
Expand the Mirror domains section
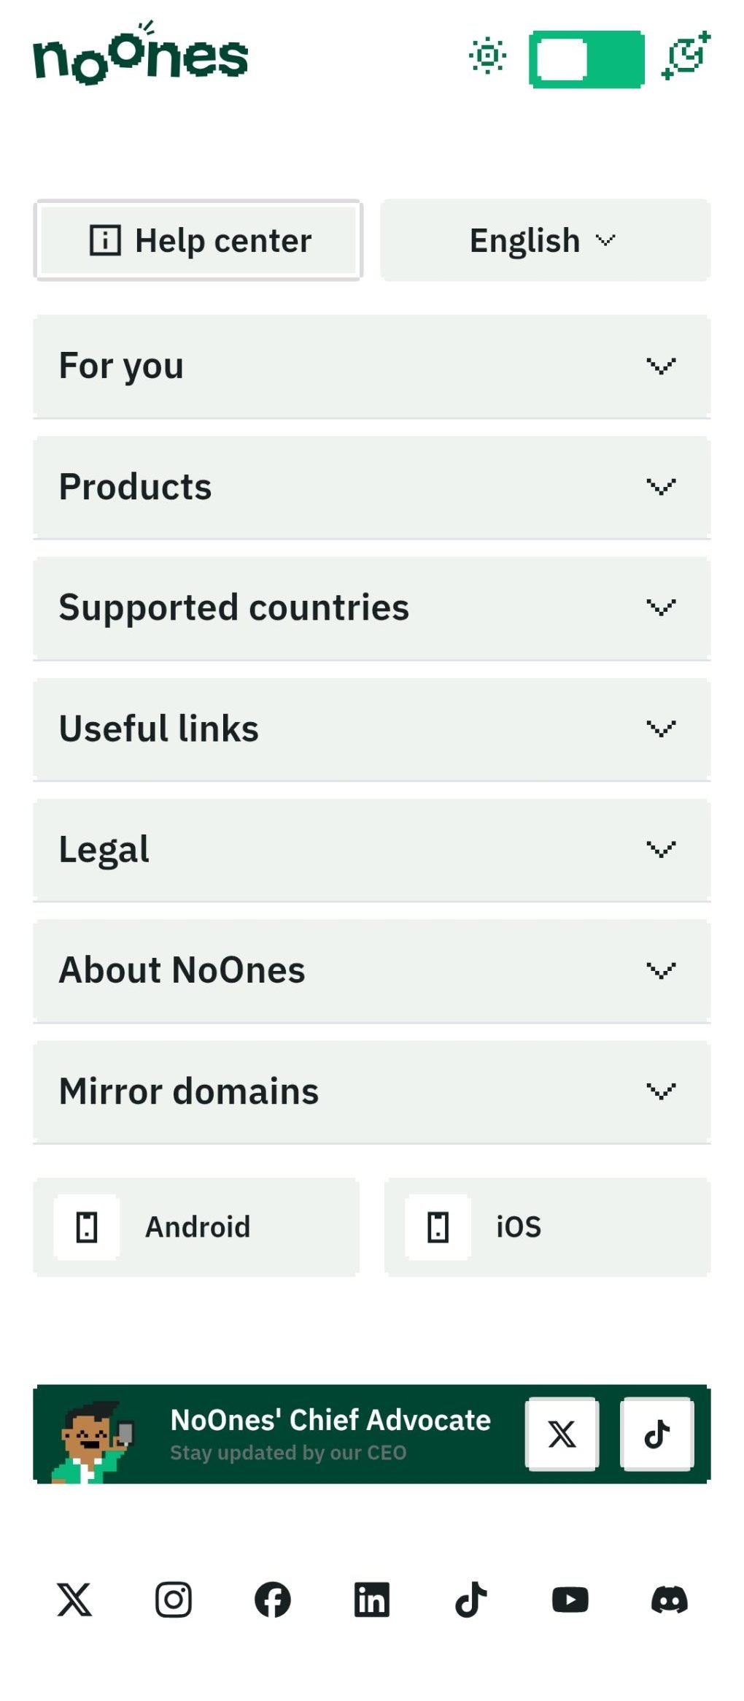(x=371, y=1091)
